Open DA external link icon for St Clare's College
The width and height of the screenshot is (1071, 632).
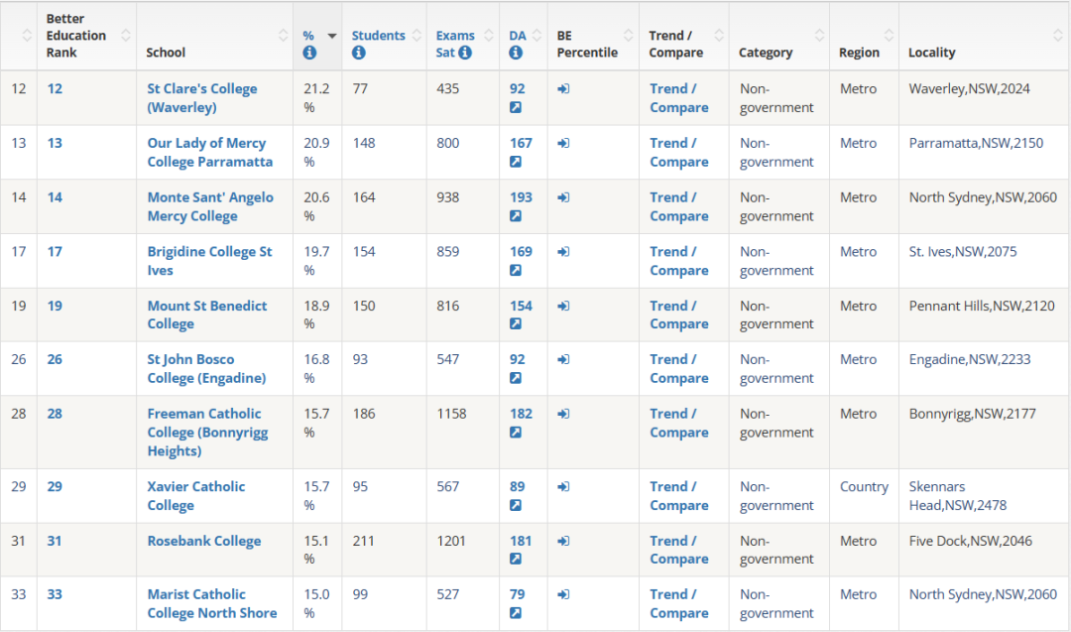pos(516,107)
